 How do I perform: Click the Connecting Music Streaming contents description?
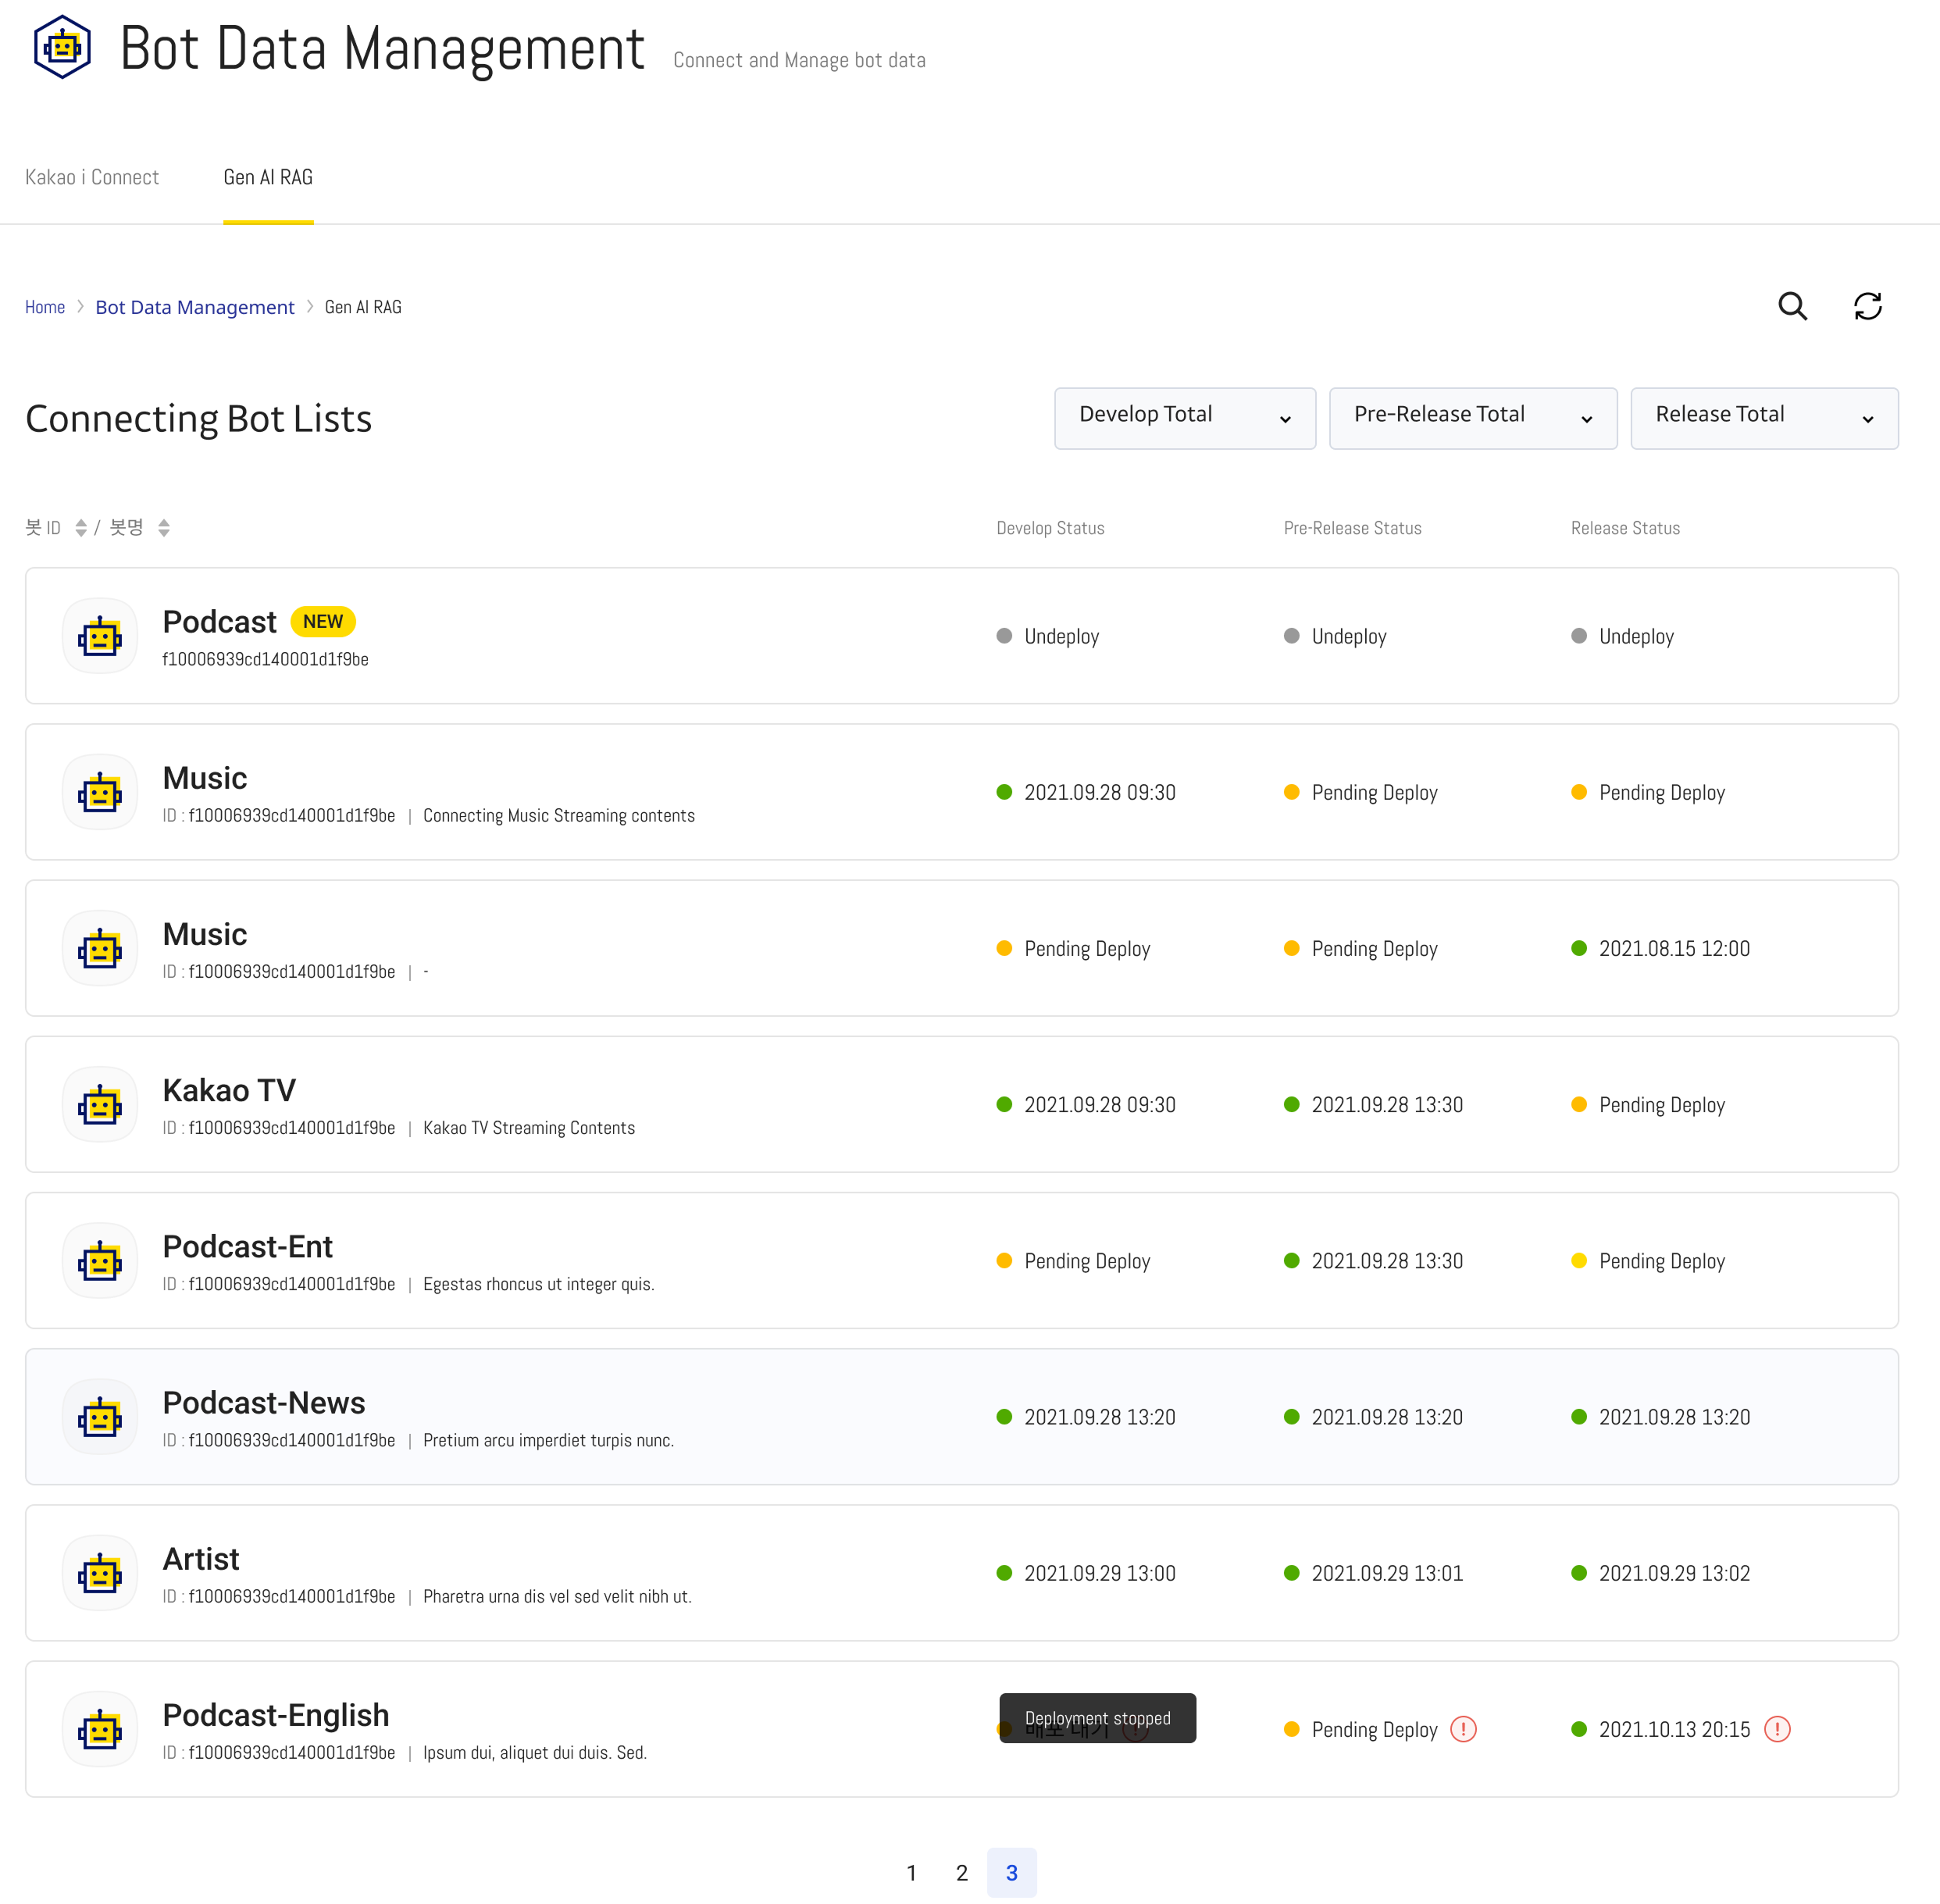coord(559,815)
